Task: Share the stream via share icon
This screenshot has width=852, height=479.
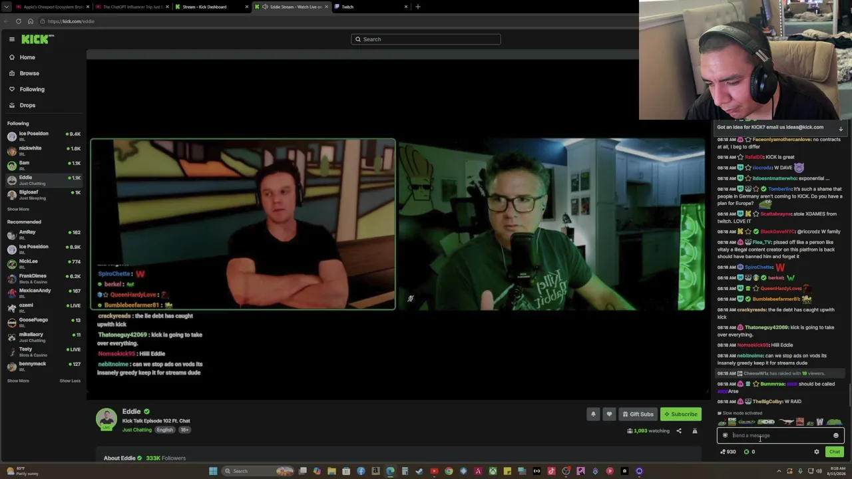Action: pos(679,431)
